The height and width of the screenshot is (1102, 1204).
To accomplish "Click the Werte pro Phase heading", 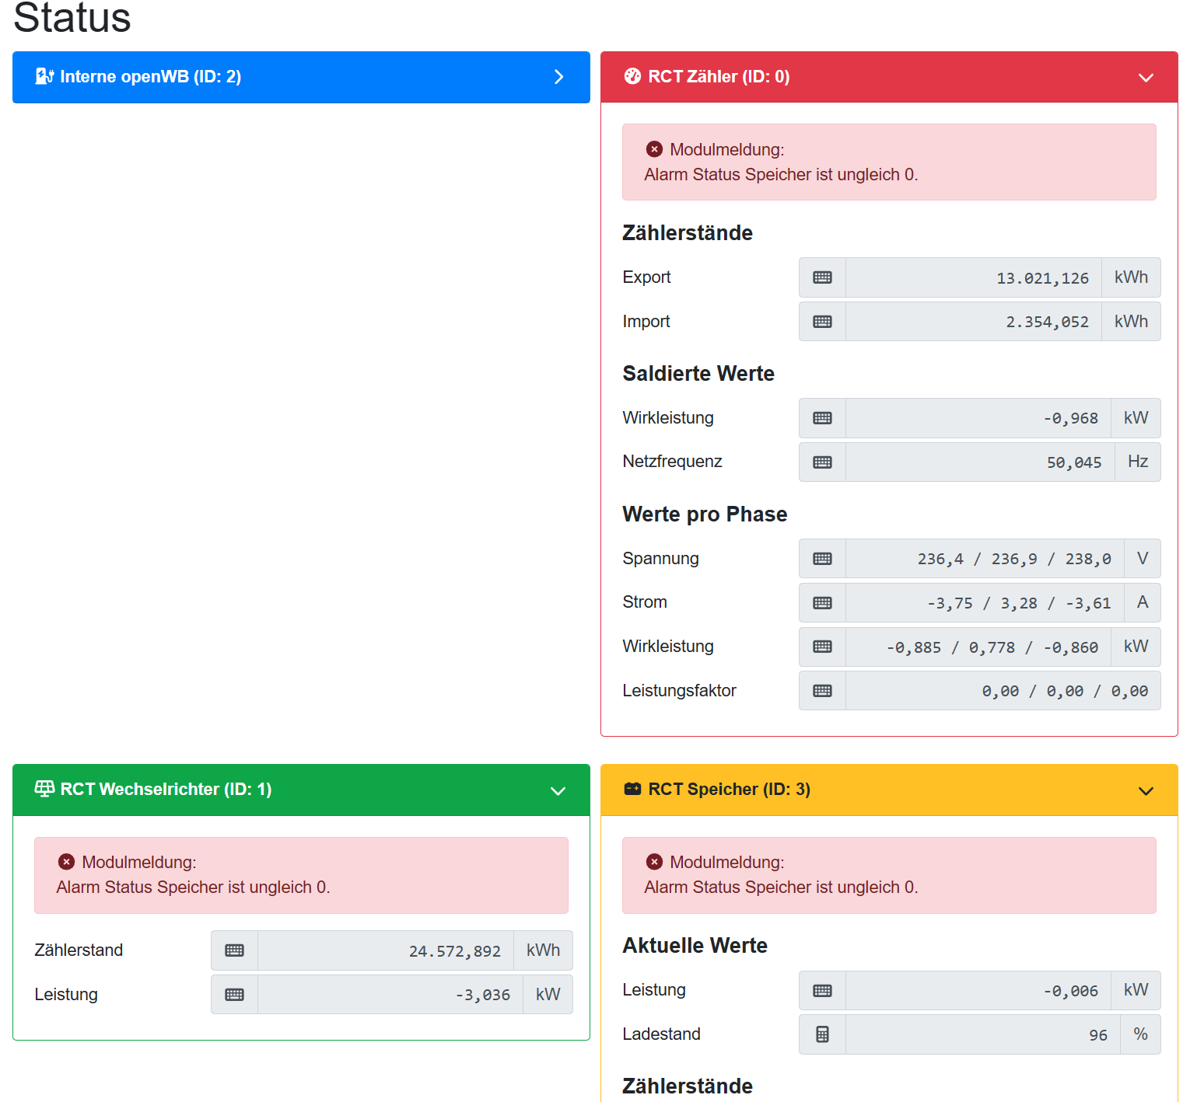I will tap(705, 514).
